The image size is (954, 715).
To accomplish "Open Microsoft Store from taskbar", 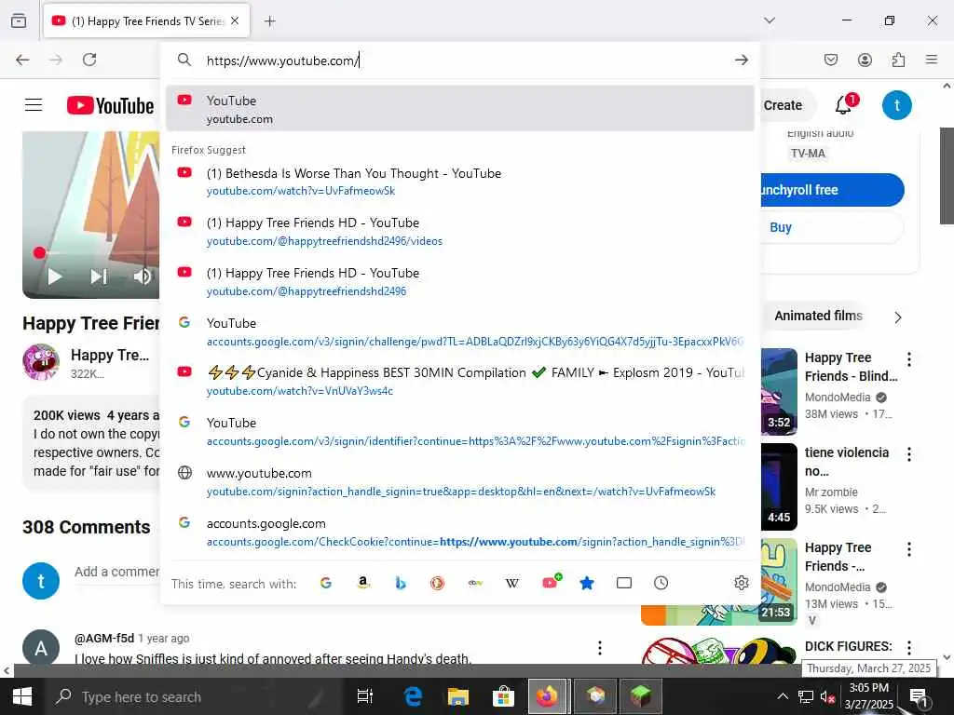I will pos(503,696).
